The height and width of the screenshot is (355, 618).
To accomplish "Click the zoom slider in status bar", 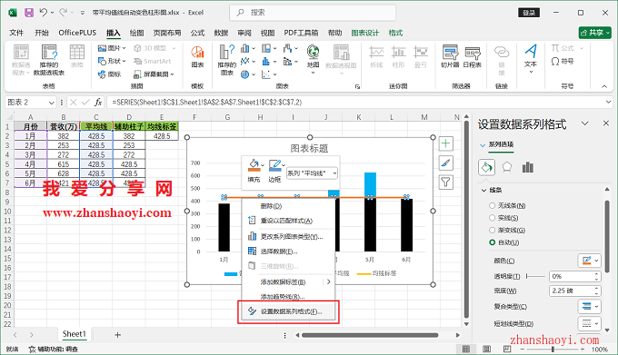I will 553,349.
